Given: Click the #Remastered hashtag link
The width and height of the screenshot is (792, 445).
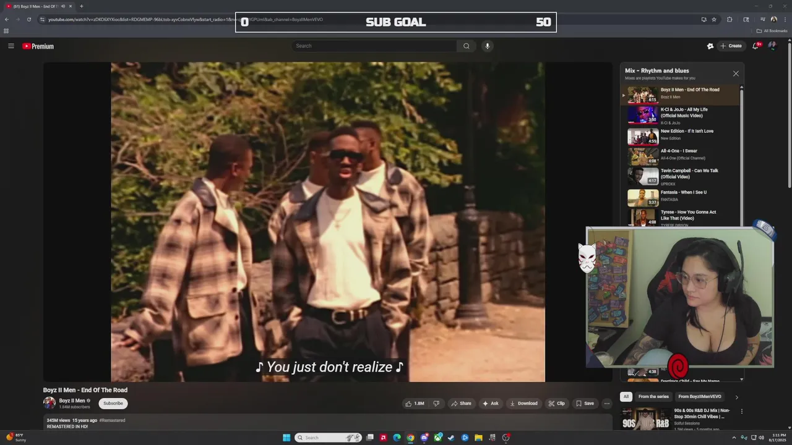Looking at the screenshot, I should pyautogui.click(x=112, y=420).
